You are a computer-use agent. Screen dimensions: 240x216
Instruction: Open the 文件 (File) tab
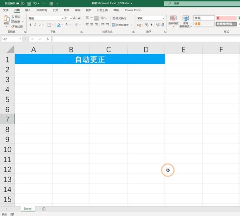(6, 10)
